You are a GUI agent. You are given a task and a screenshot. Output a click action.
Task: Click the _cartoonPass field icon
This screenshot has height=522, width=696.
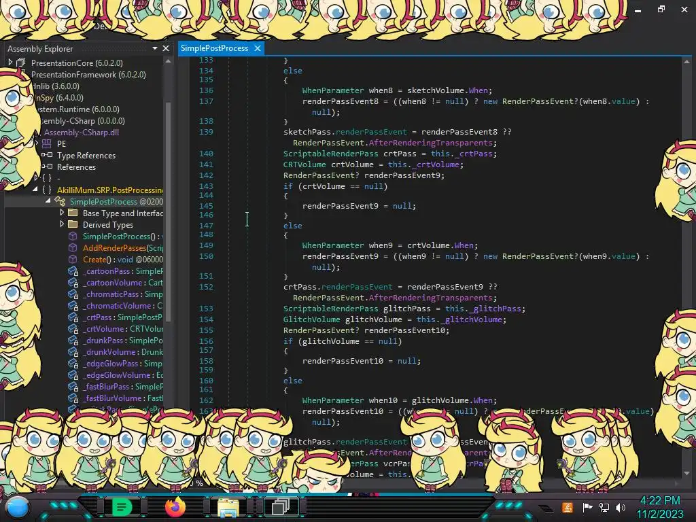click(73, 271)
